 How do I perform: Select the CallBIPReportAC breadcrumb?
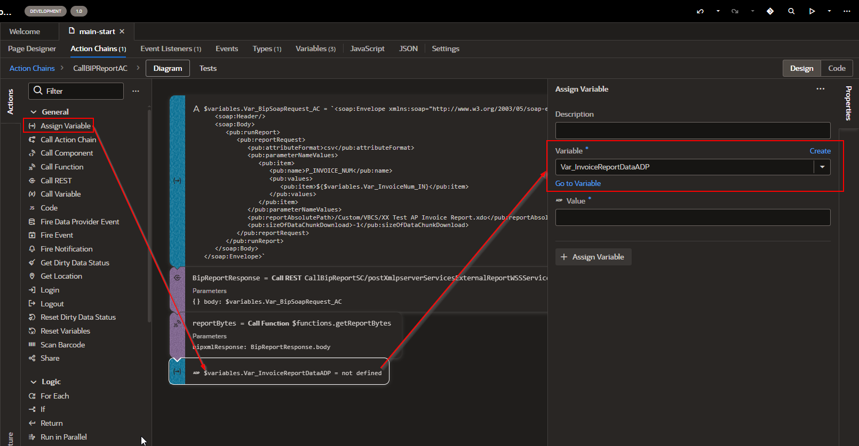[x=100, y=68]
